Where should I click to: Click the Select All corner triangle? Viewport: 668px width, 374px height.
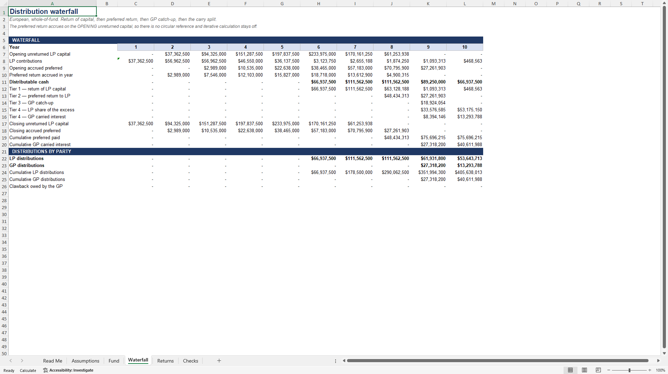(x=4, y=3)
